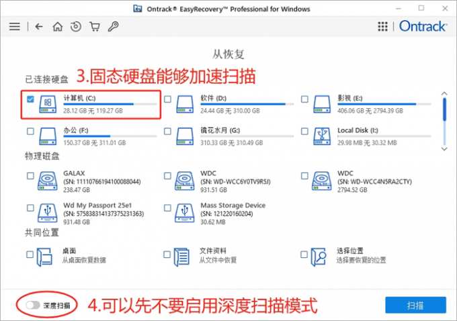Click the WDC 931.51 GB disk icon
457x321 pixels.
185,181
